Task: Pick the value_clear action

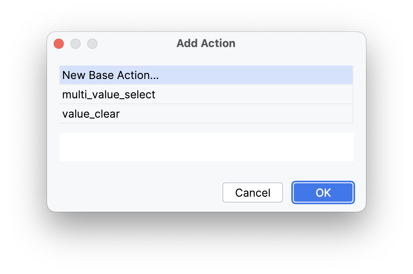Action: 91,114
